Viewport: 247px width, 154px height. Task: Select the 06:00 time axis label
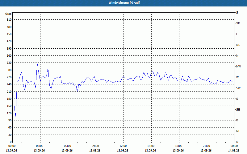(x=68, y=146)
